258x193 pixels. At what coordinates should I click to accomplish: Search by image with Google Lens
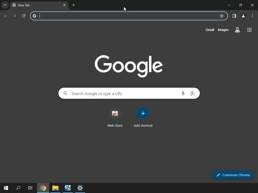pyautogui.click(x=192, y=93)
